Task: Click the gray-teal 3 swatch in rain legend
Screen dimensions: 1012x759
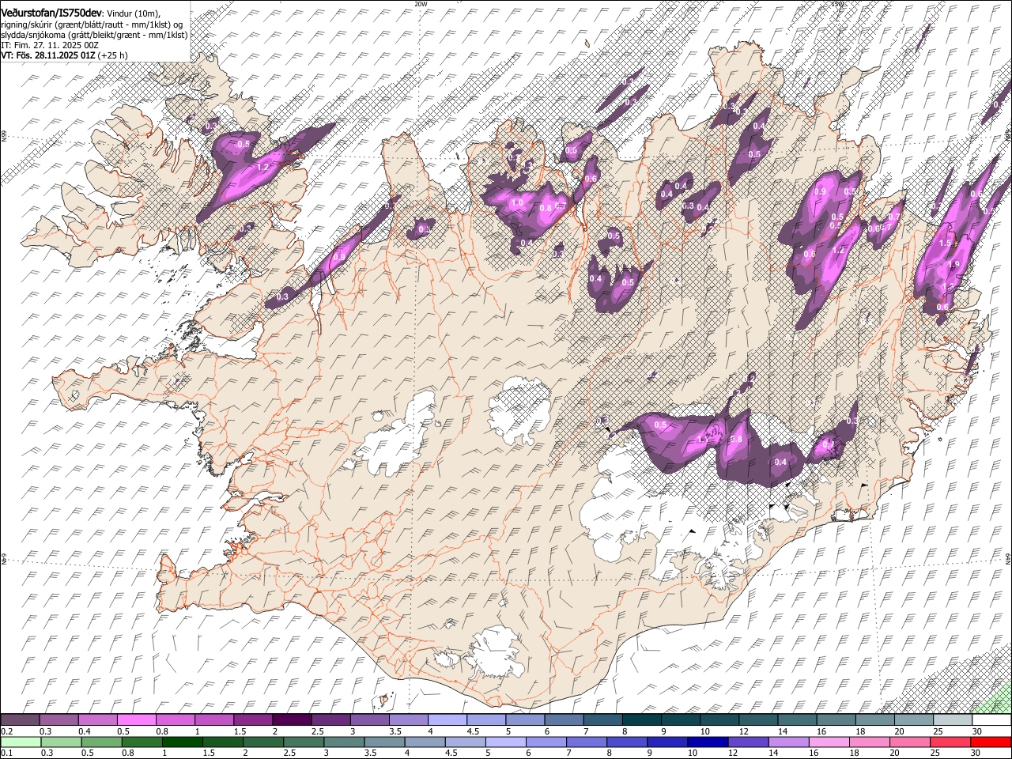Action: tap(344, 742)
